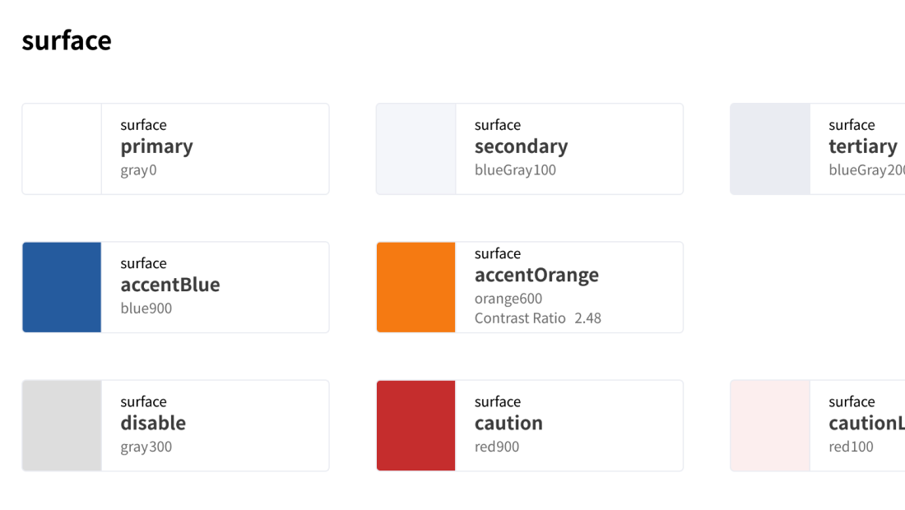Select the red900 value label

pyautogui.click(x=497, y=447)
